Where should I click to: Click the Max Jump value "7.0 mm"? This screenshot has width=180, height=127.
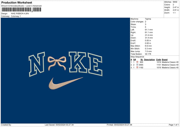[148, 51]
